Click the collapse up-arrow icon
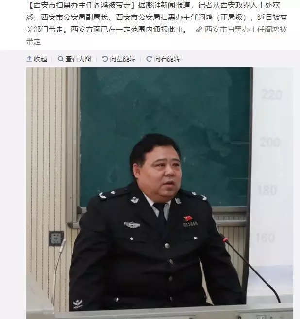This screenshot has height=319, width=300. coord(29,59)
